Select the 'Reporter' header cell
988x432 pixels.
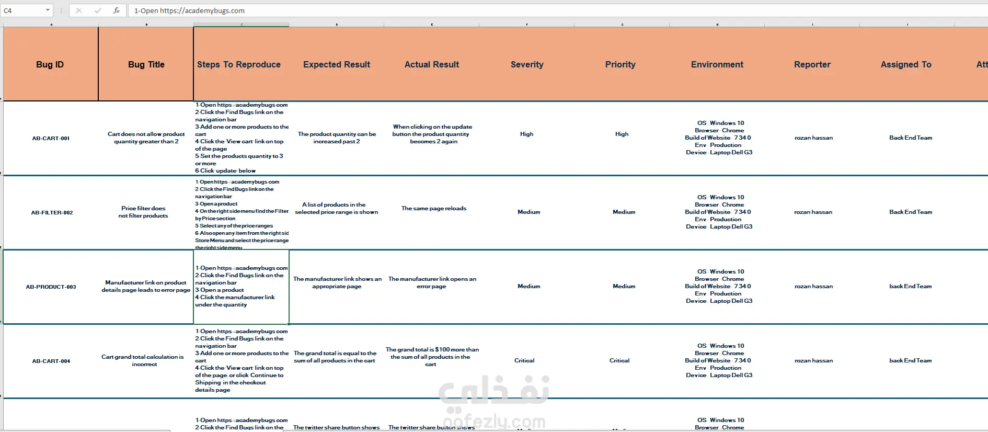pos(812,64)
